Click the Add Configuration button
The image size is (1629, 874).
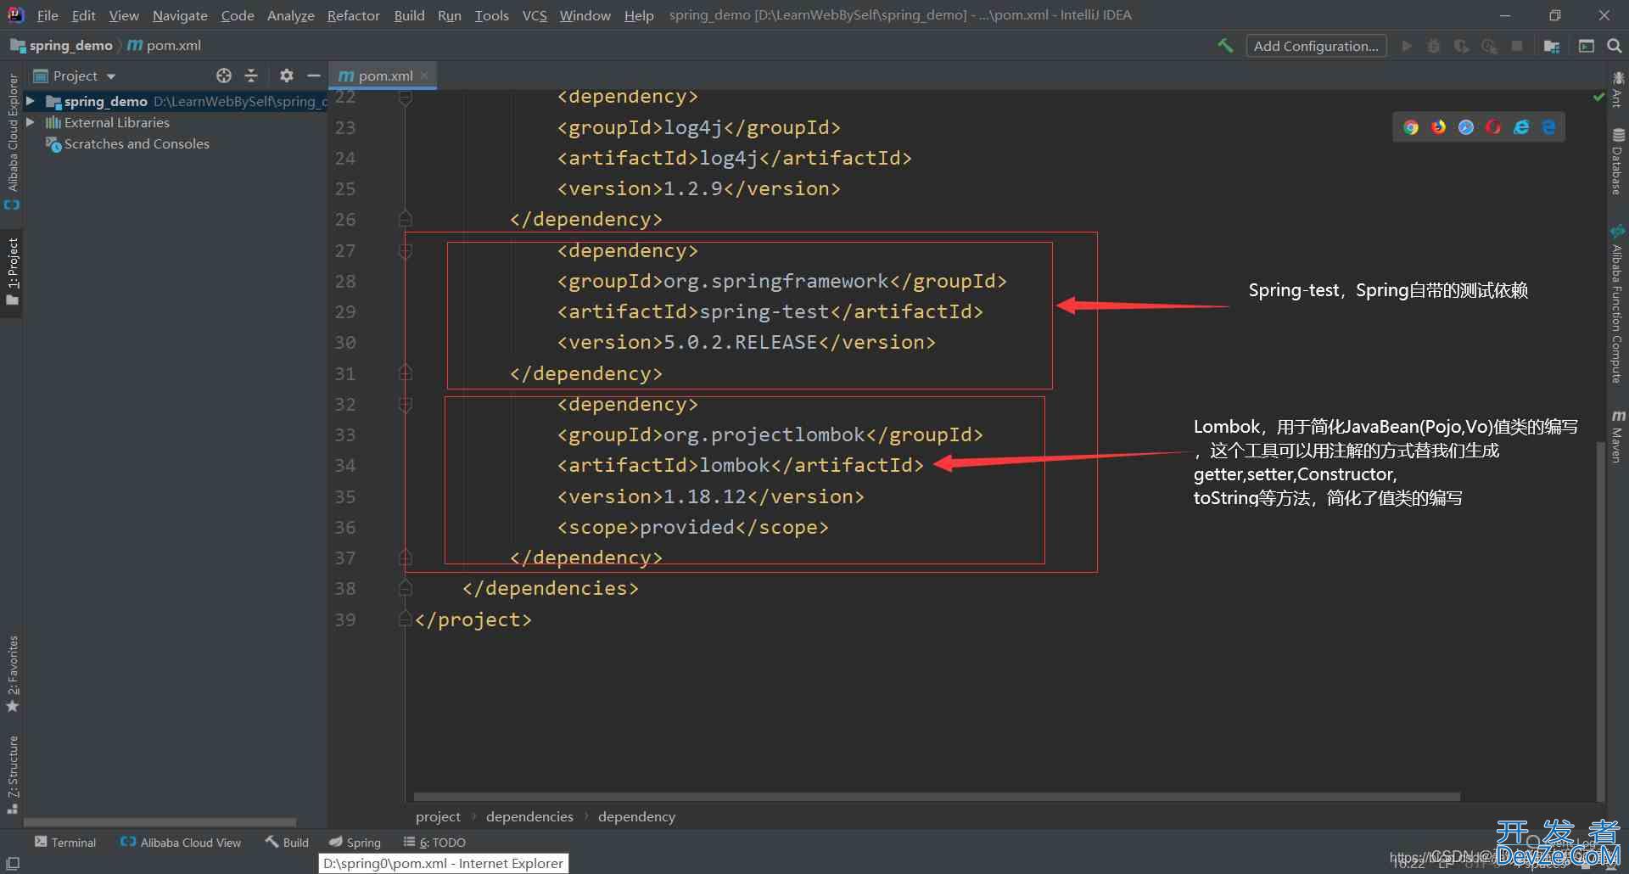(x=1316, y=46)
